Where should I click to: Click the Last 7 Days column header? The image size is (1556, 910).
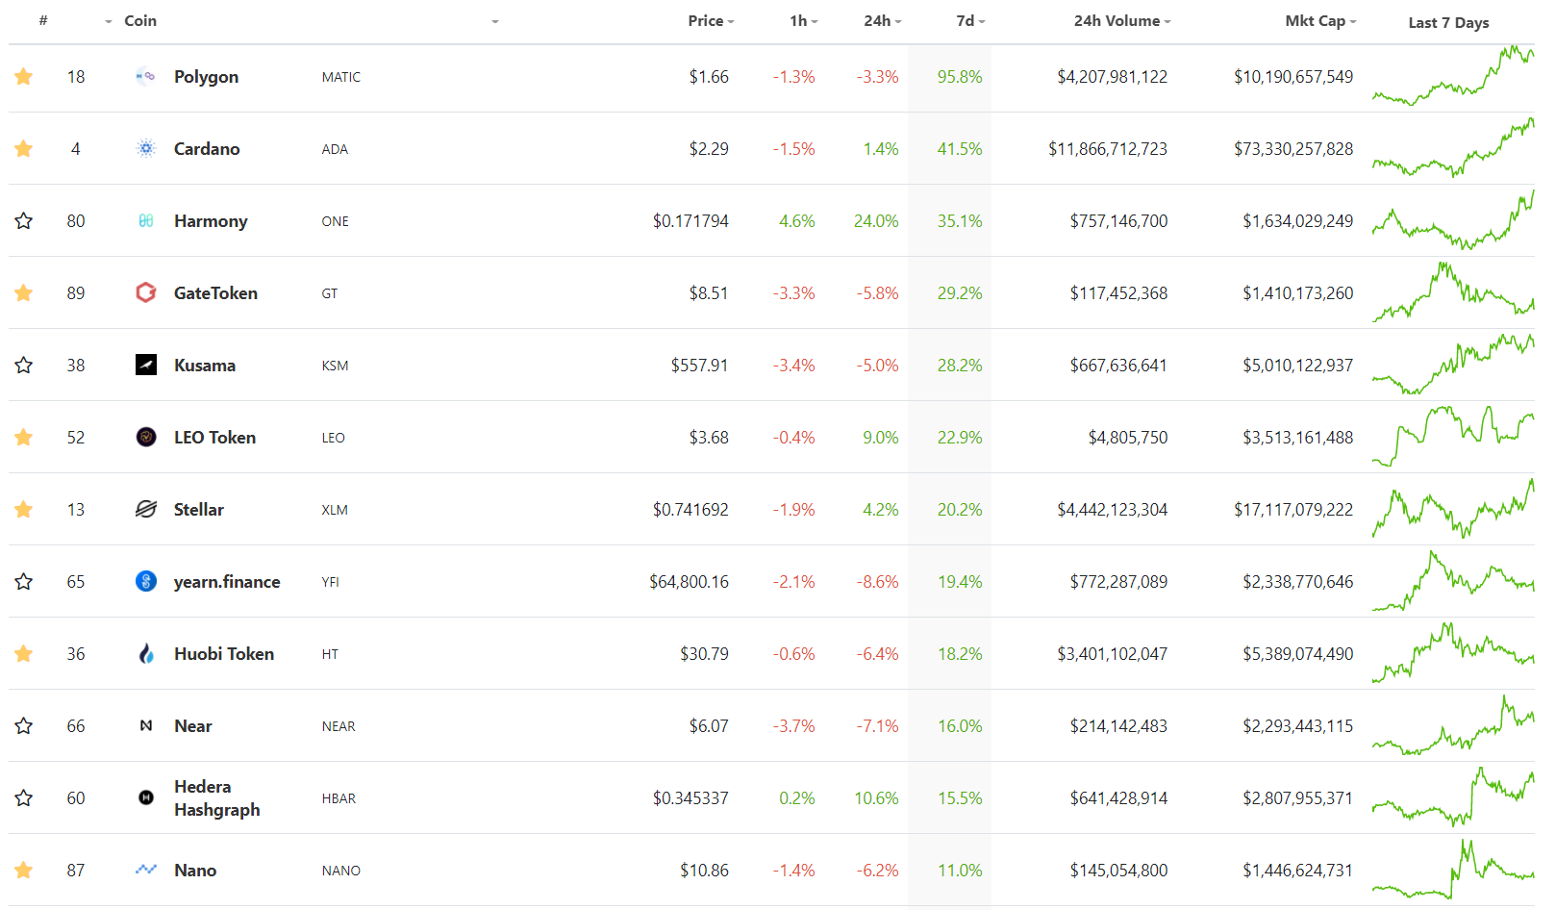point(1448,23)
